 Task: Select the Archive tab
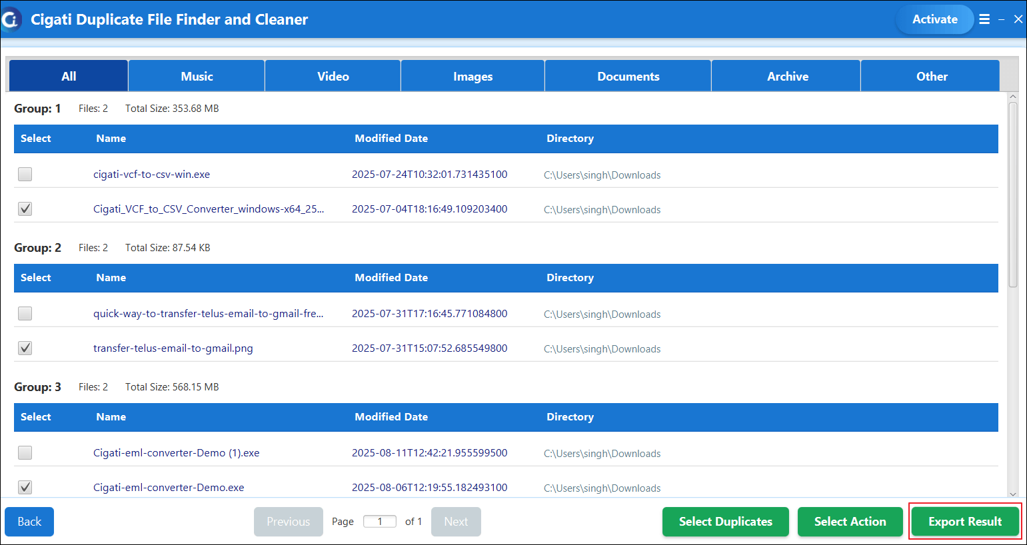coord(787,76)
